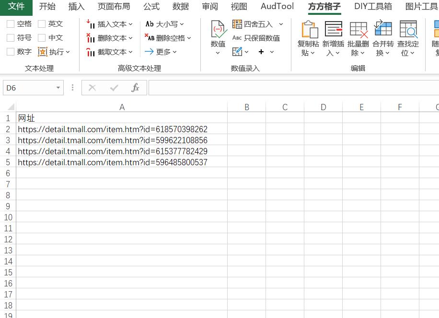Click the 复制粘贴 clipboard icon
This screenshot has width=439, height=318.
pos(309,29)
